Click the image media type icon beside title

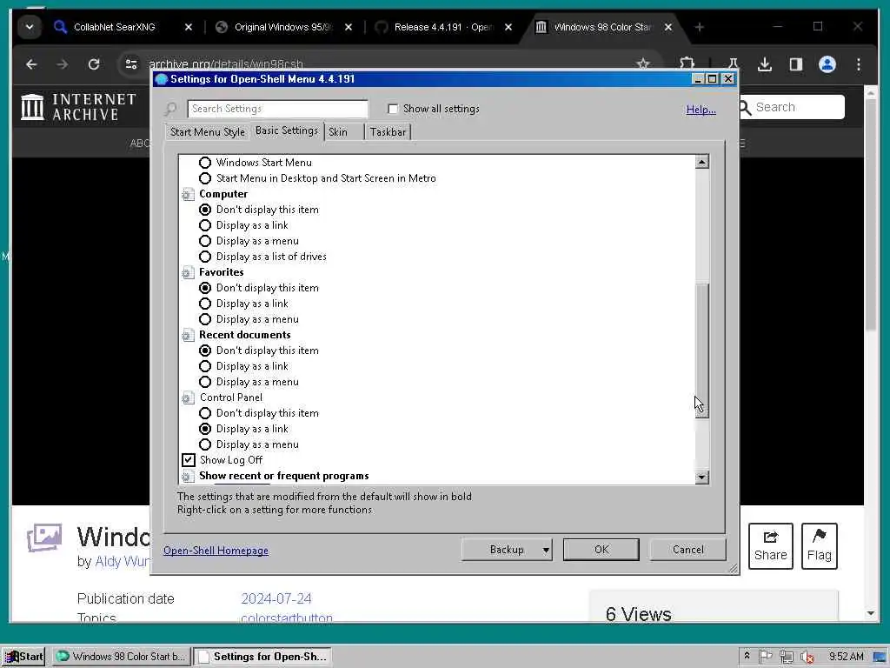tap(44, 538)
